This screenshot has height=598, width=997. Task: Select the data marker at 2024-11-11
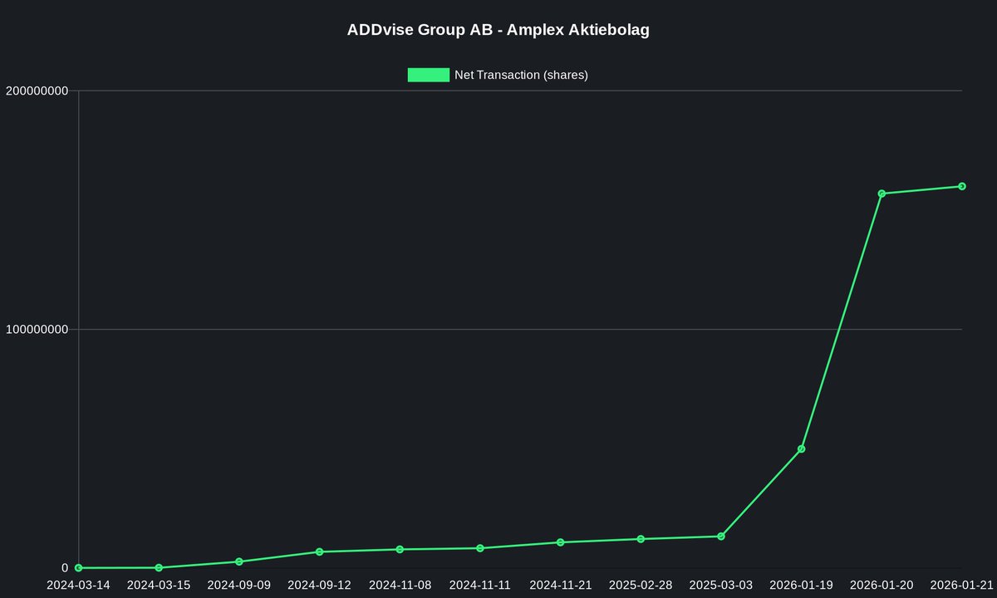tap(480, 547)
